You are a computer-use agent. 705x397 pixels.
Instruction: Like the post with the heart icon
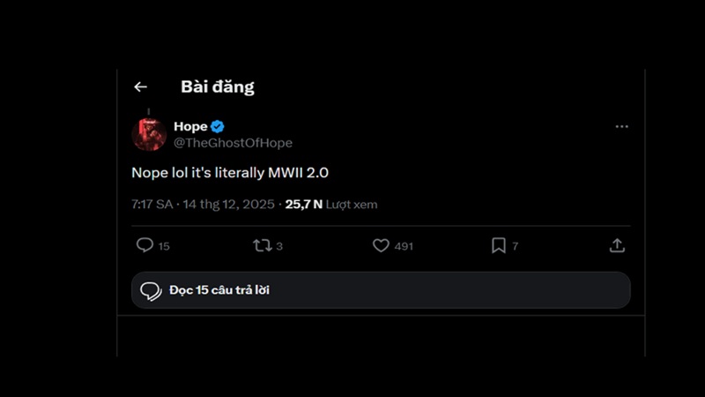[381, 245]
